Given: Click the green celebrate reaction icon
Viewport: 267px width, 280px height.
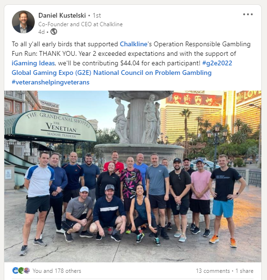Looking at the screenshot, I should tap(21, 270).
